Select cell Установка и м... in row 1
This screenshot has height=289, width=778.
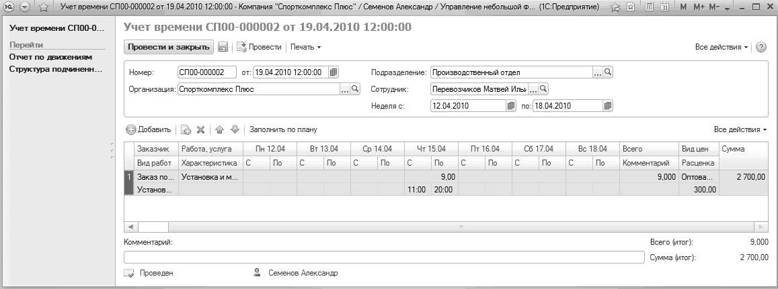pyautogui.click(x=211, y=176)
